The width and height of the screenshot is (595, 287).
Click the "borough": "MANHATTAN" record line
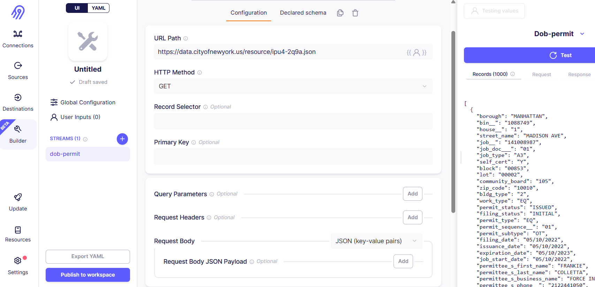(x=512, y=117)
